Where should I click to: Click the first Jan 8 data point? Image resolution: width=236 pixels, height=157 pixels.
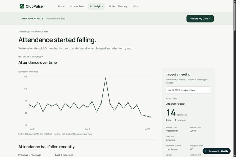tap(30, 105)
